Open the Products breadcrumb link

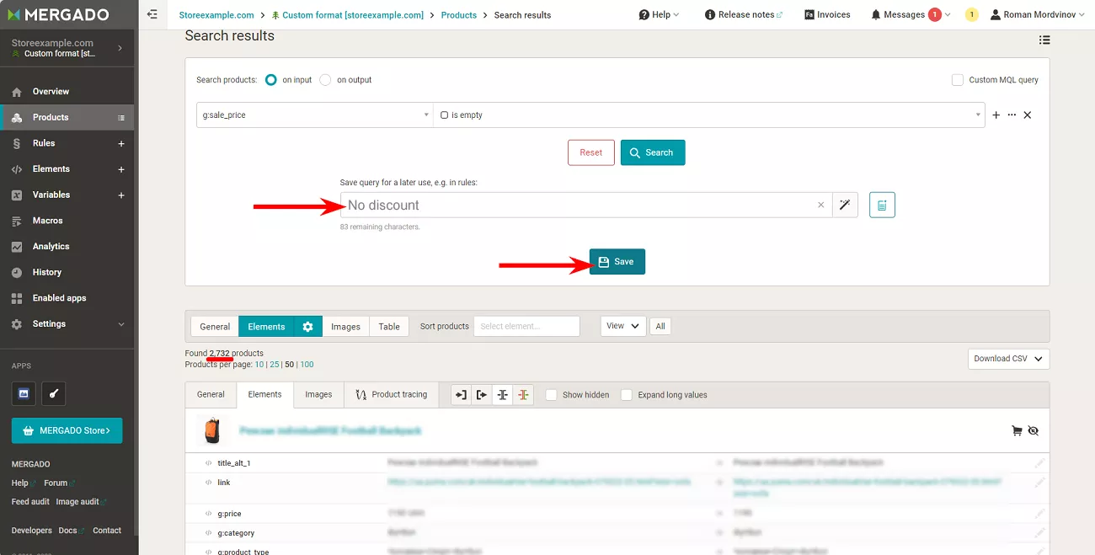pos(459,15)
